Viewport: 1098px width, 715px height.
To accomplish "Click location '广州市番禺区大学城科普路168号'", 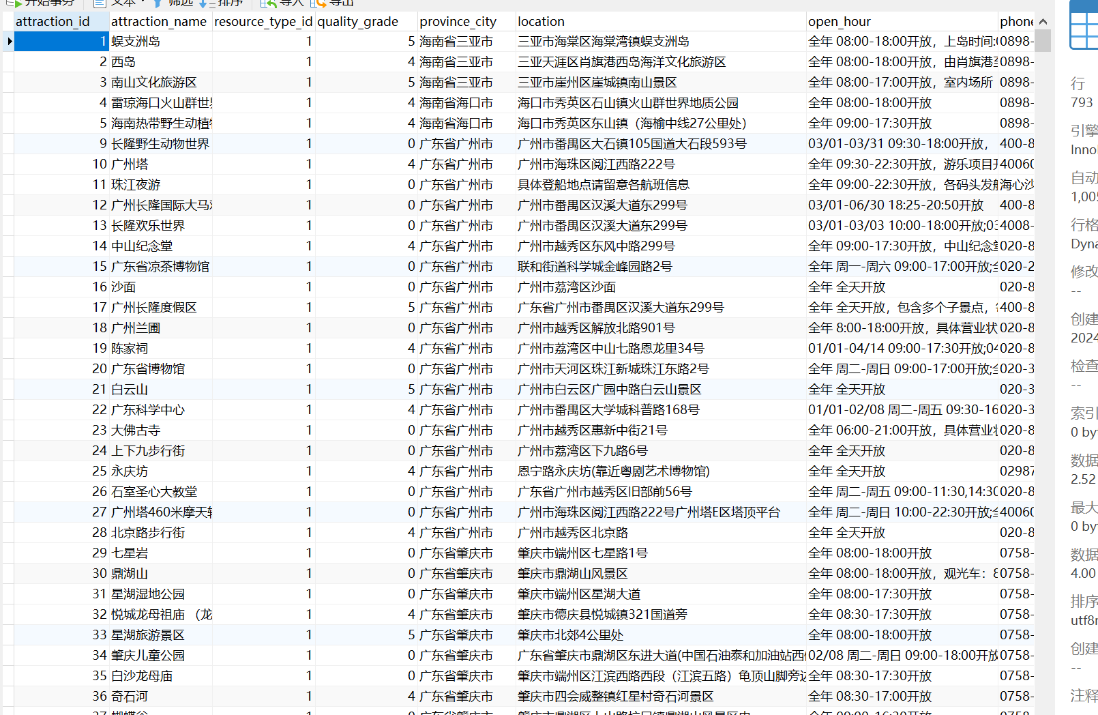I will [660, 410].
